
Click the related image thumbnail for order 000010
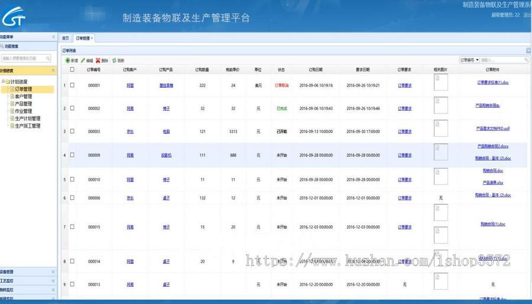click(441, 176)
